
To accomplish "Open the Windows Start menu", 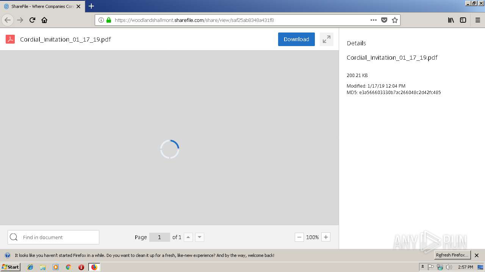I will [11, 267].
